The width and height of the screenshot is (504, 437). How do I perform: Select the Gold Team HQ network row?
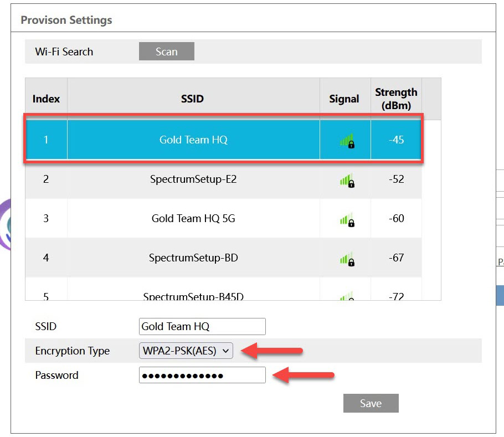[x=193, y=140]
